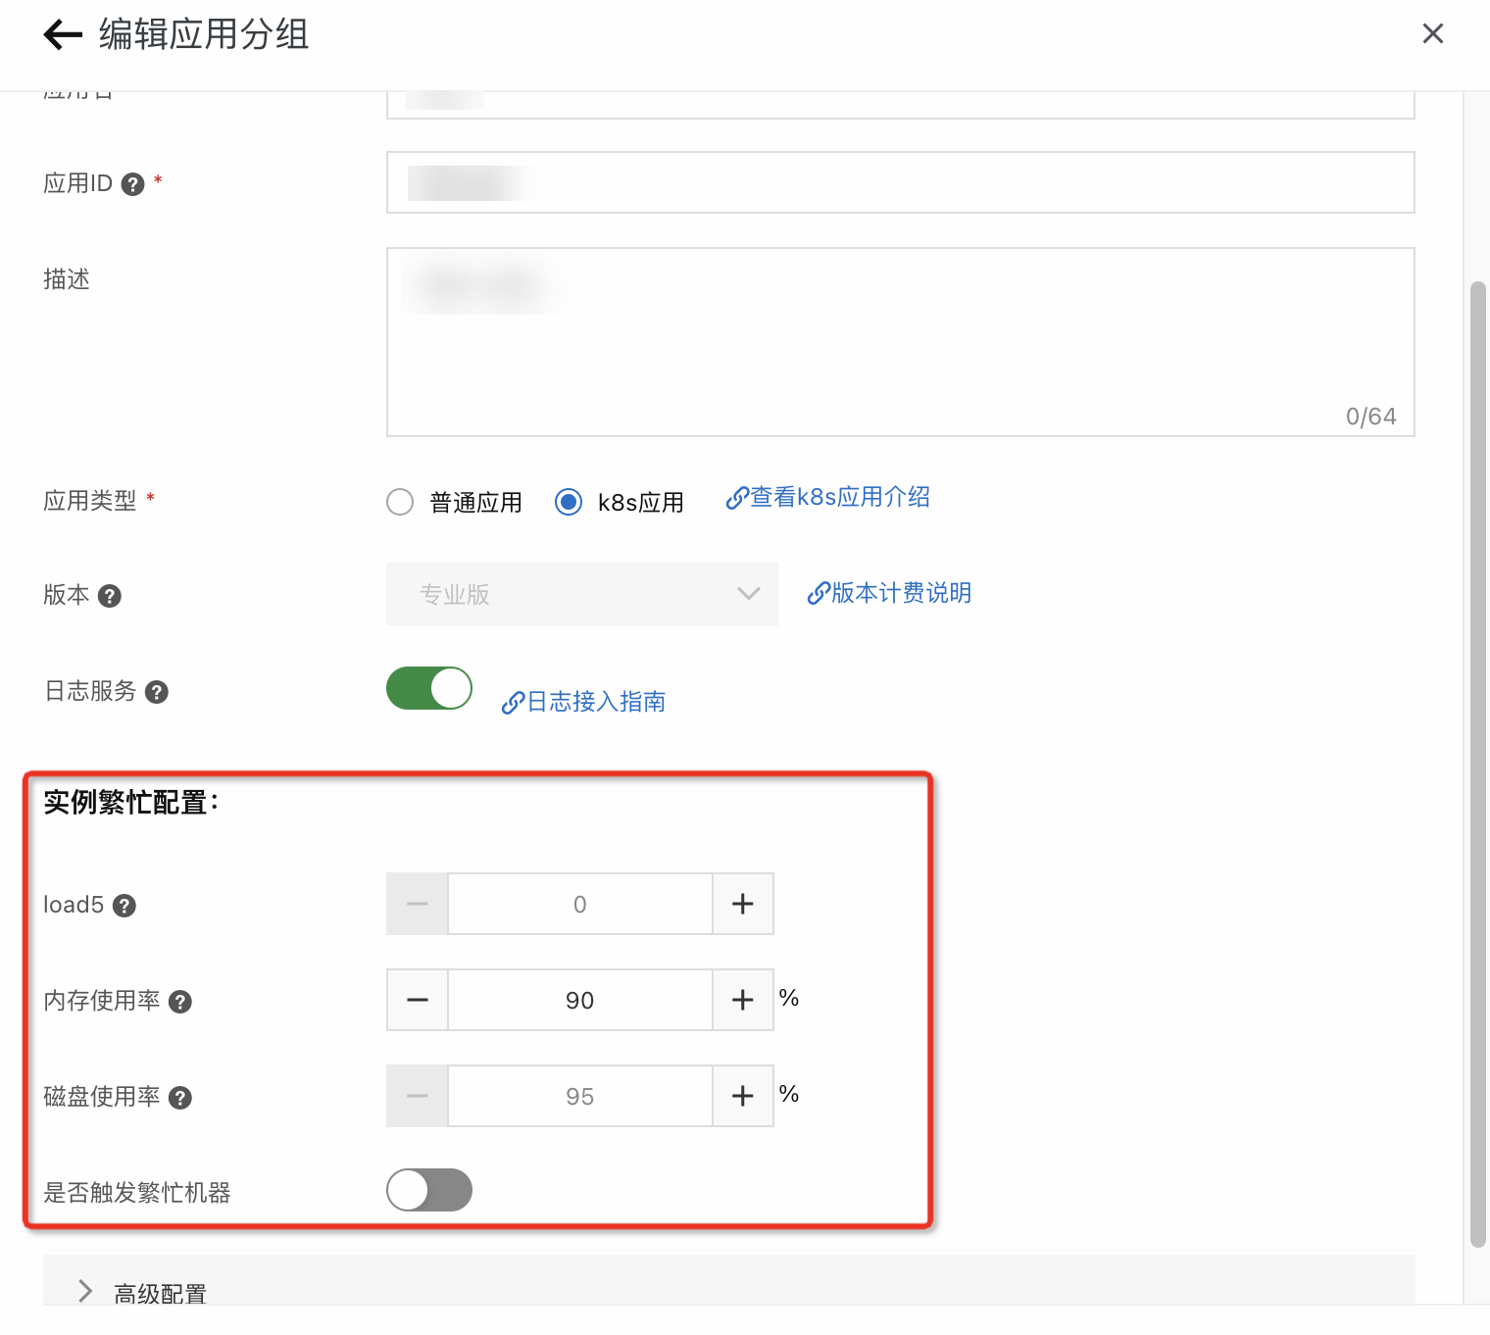This screenshot has width=1490, height=1335.
Task: Click the 是否触发繁忙机器 label
Action: [x=137, y=1193]
